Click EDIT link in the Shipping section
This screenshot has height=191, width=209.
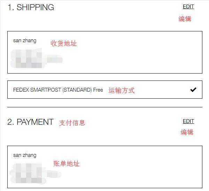[x=188, y=7]
